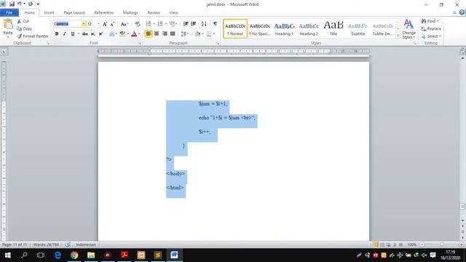
Task: Open the multilevel list dropdown
Action: 177,24
